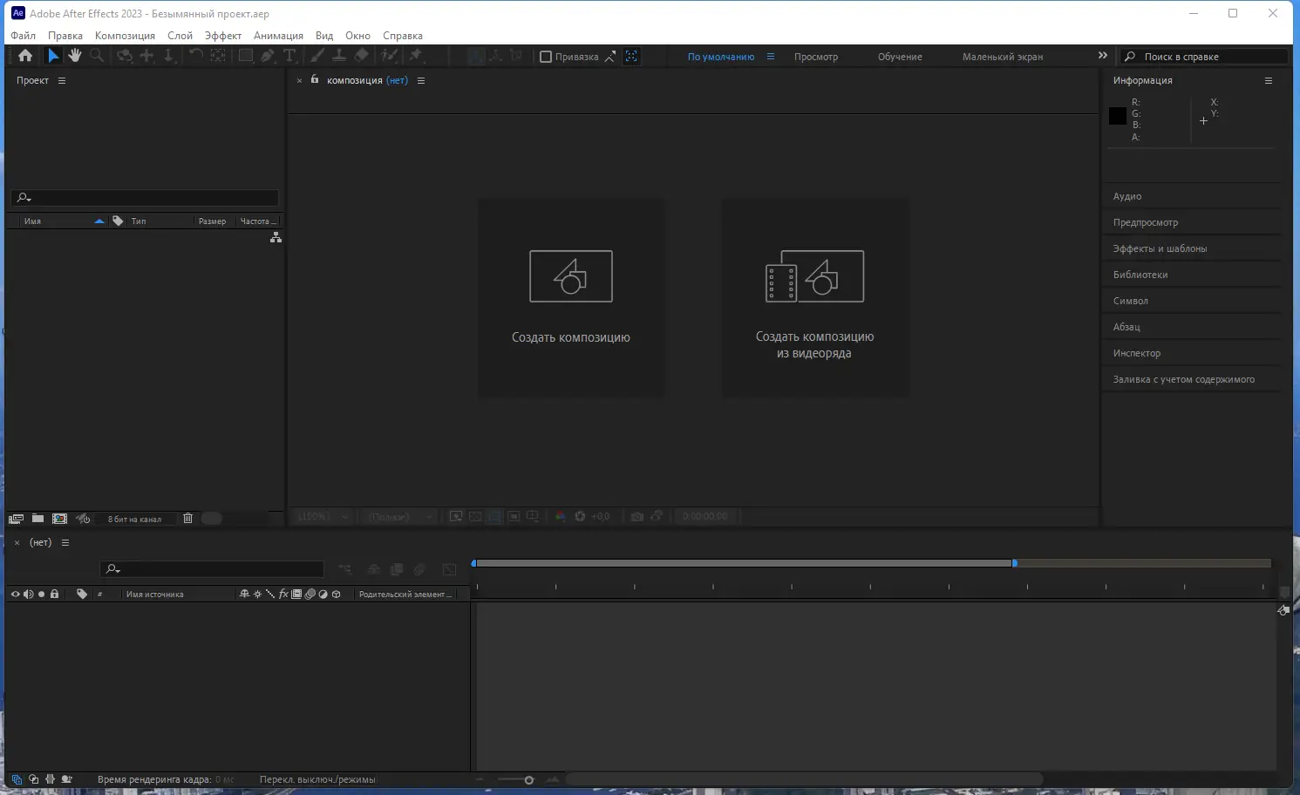The height and width of the screenshot is (795, 1300).
Task: Open the Эффекты и шаблоны panel
Action: click(x=1159, y=248)
